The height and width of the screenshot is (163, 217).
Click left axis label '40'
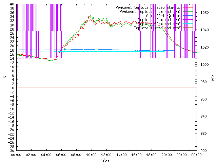12,4
